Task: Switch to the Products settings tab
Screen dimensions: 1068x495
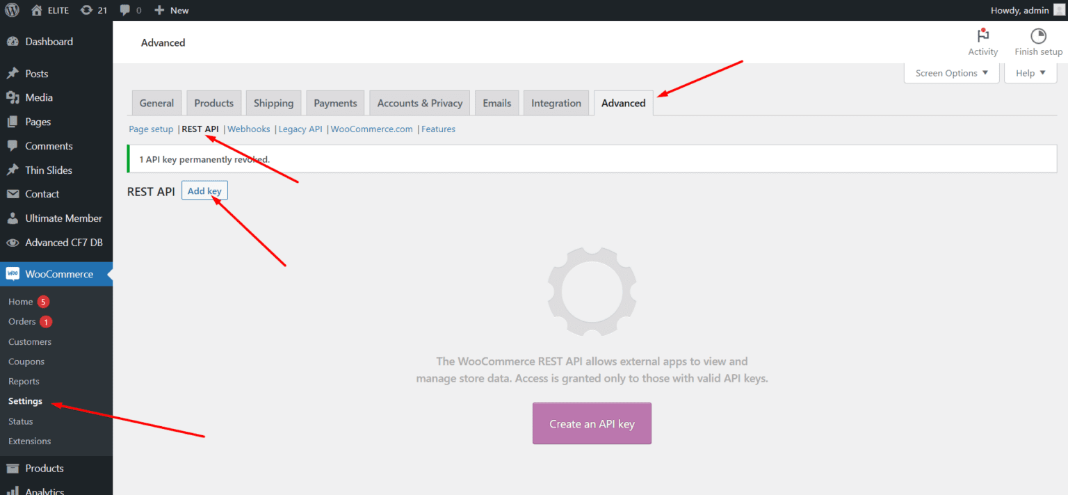Action: pos(213,103)
